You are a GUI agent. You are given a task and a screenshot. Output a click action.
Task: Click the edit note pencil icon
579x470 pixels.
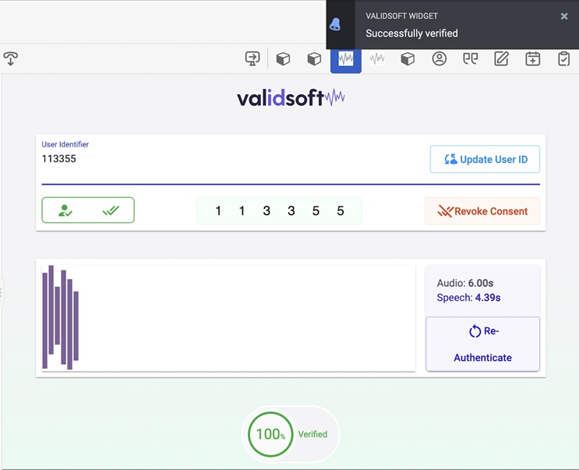coord(501,58)
